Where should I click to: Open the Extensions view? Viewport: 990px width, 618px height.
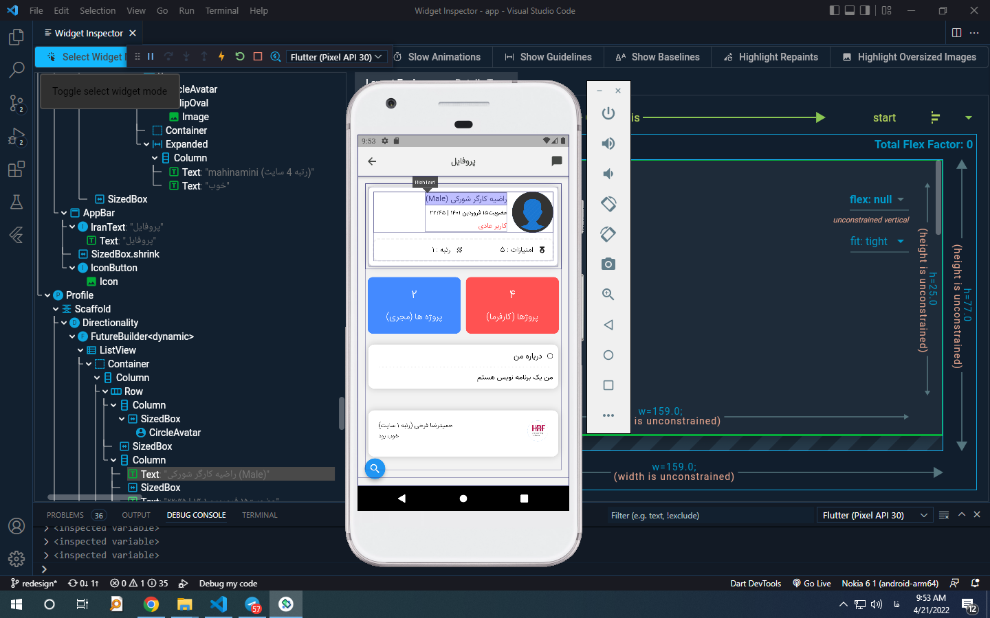pyautogui.click(x=16, y=169)
